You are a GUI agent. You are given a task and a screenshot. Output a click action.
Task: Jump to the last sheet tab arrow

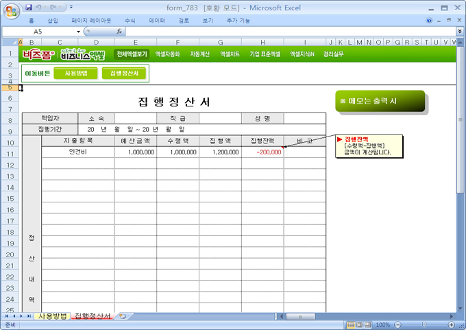click(29, 316)
